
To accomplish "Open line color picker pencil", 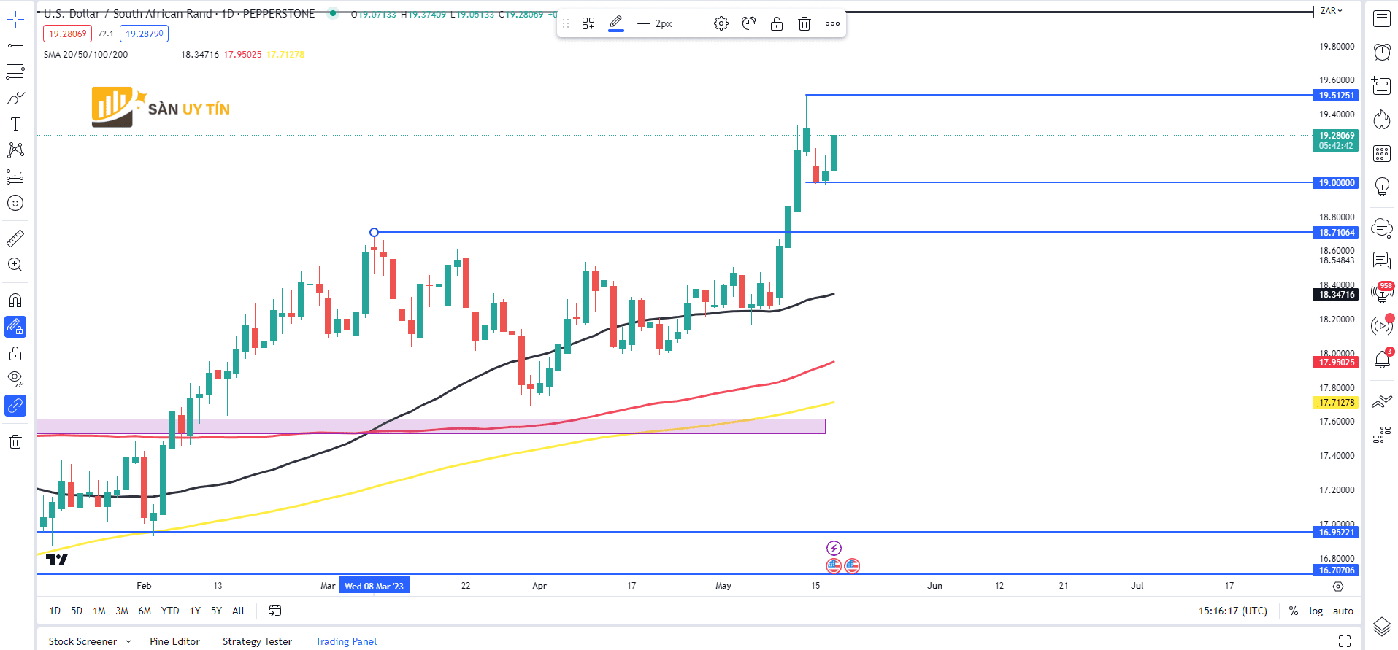I will (x=616, y=24).
